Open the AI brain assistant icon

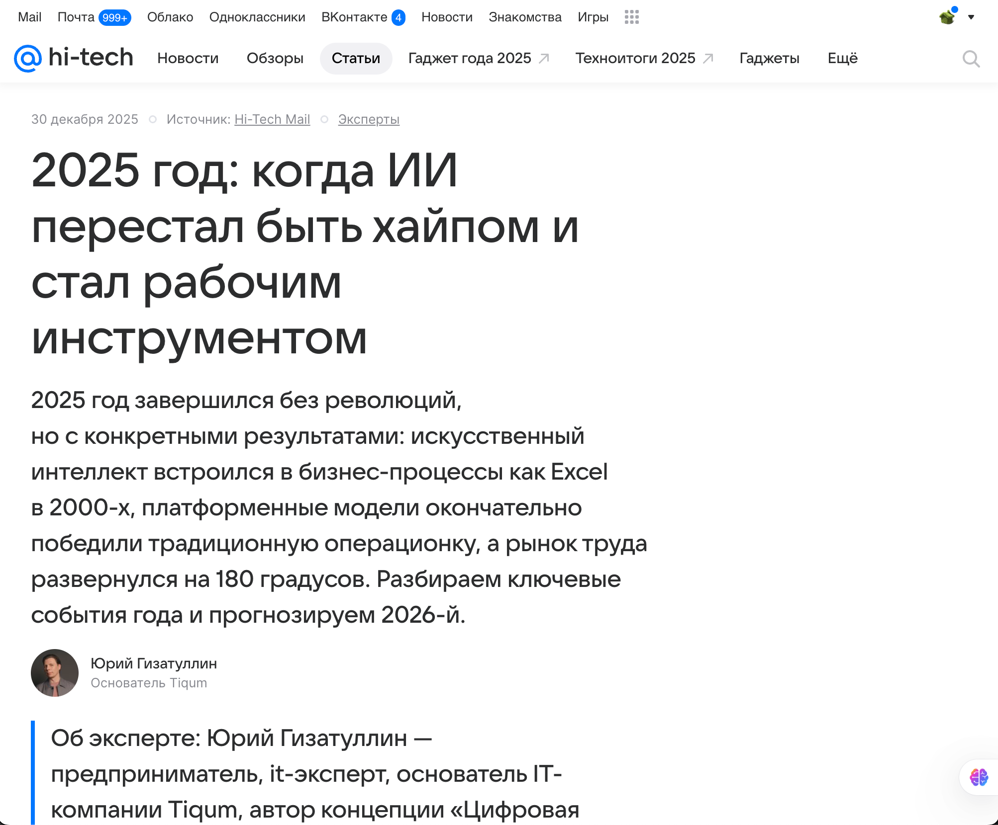pos(979,777)
